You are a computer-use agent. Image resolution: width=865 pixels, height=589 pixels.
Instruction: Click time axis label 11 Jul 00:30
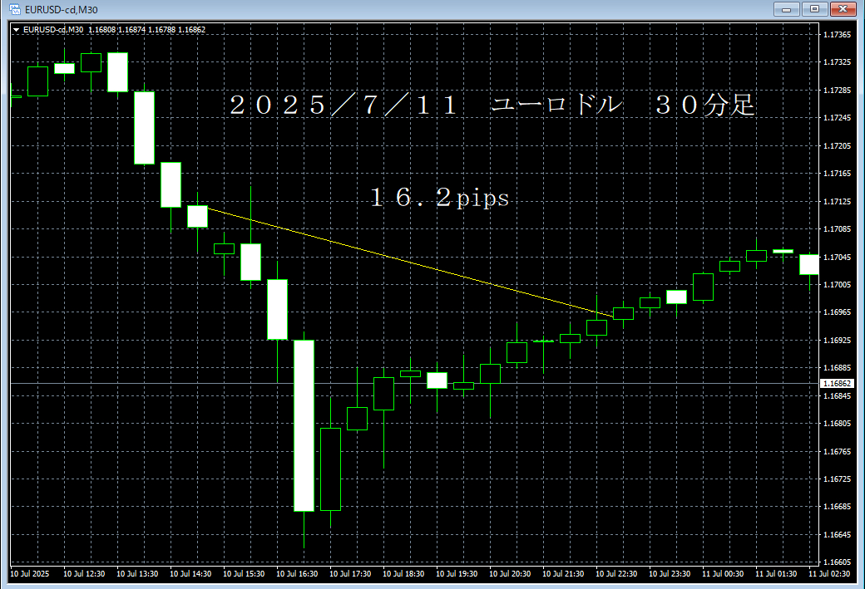(x=723, y=574)
